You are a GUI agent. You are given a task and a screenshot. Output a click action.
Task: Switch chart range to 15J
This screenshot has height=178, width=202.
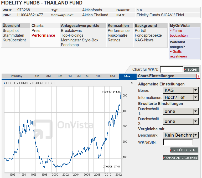(112, 76)
